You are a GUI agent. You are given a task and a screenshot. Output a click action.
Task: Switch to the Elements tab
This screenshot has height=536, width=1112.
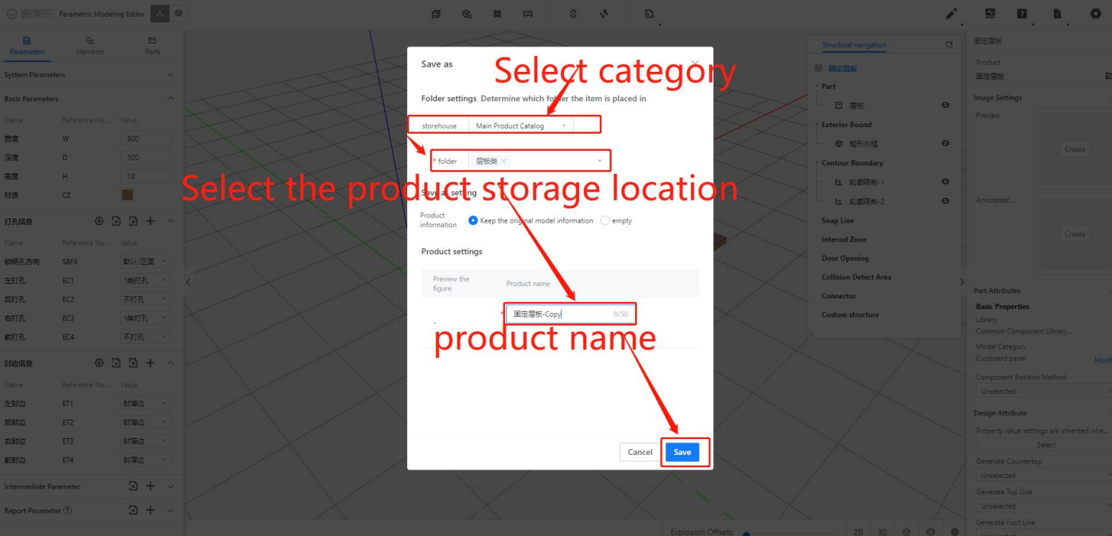(90, 46)
